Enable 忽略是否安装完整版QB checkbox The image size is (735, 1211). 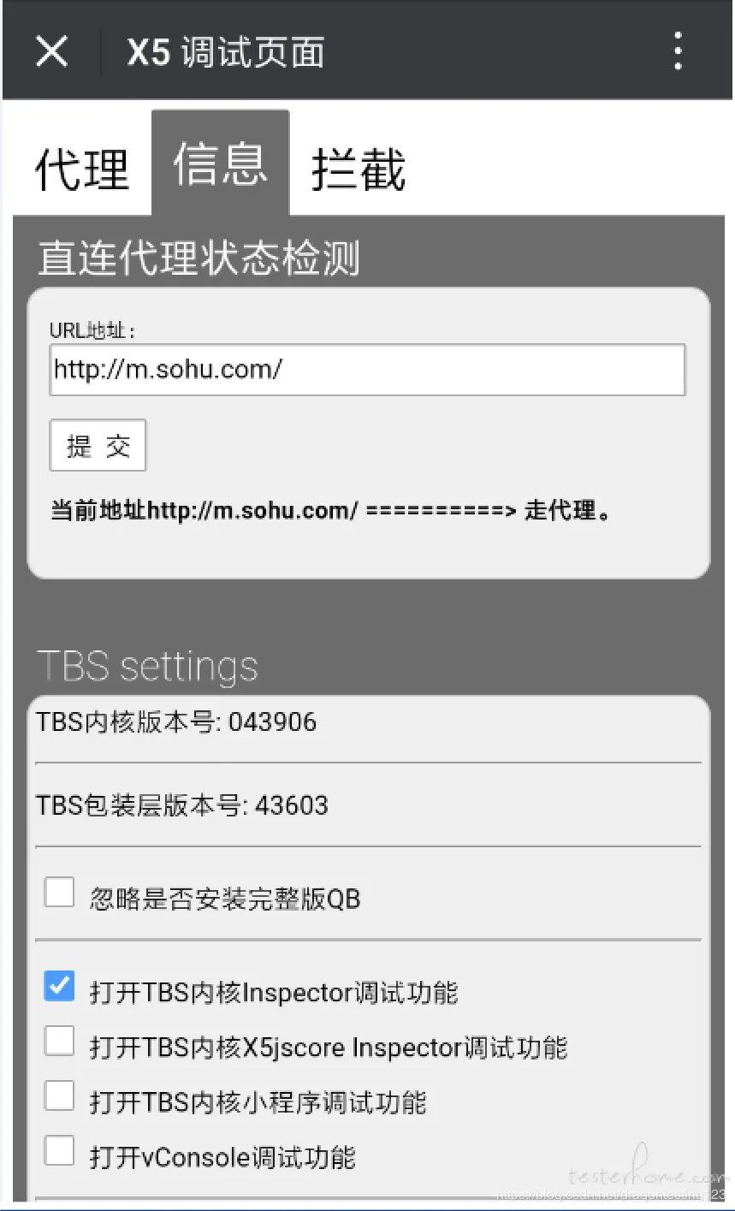60,893
